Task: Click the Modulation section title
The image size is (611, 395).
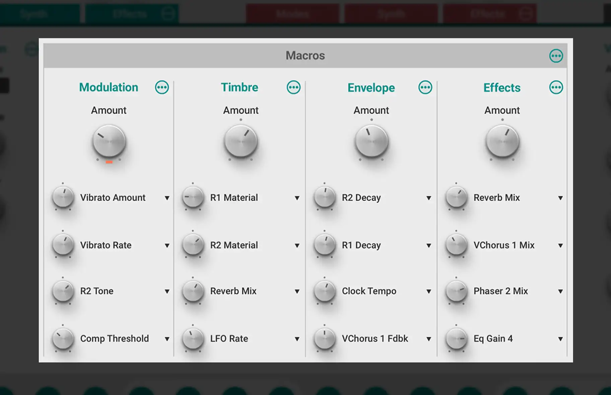Action: coord(109,87)
